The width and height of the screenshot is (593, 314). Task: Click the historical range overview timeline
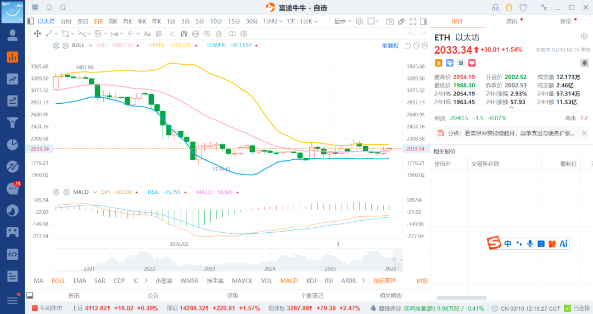click(x=228, y=260)
